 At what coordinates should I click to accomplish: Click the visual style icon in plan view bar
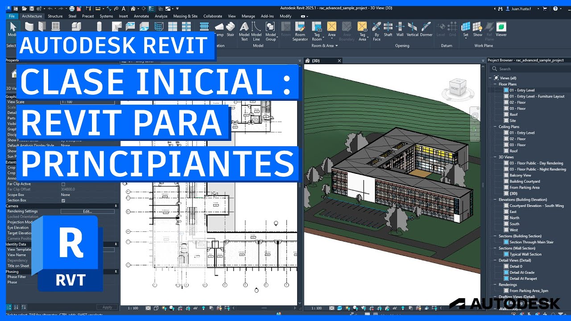tap(157, 308)
